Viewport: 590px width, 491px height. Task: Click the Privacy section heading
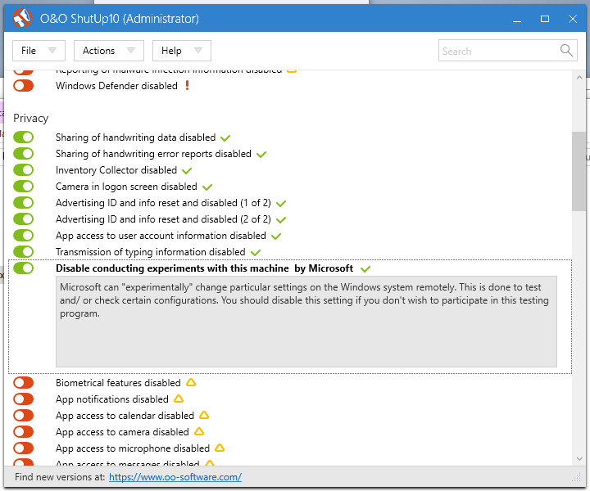(31, 118)
